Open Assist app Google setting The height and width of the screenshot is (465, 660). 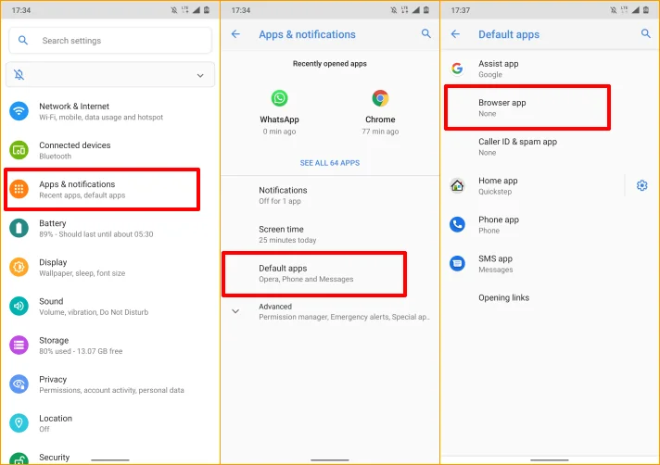click(550, 69)
